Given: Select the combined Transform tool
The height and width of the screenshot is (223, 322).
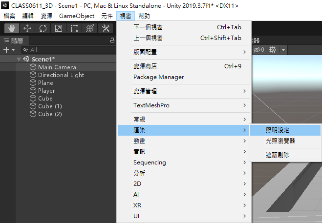Looking at the screenshot, I should point(90,29).
